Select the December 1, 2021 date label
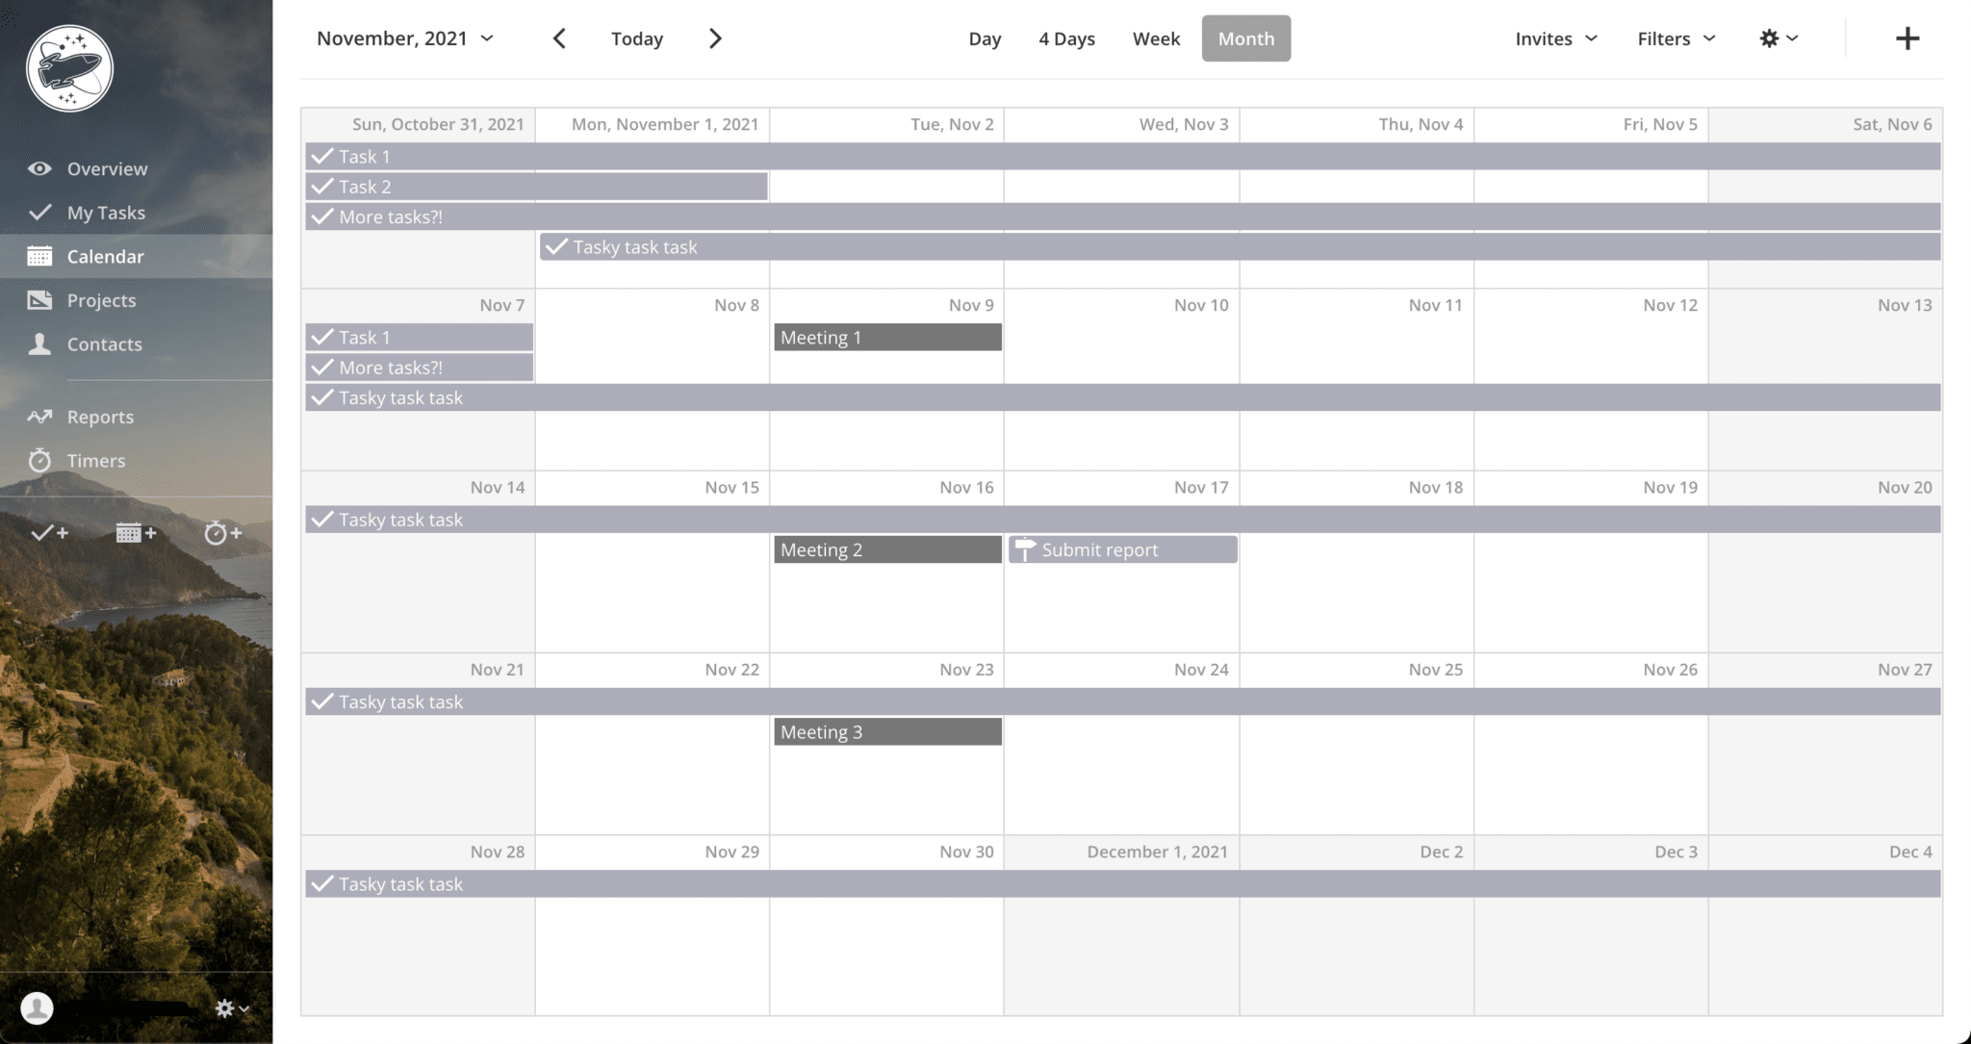This screenshot has width=1971, height=1044. pos(1157,852)
